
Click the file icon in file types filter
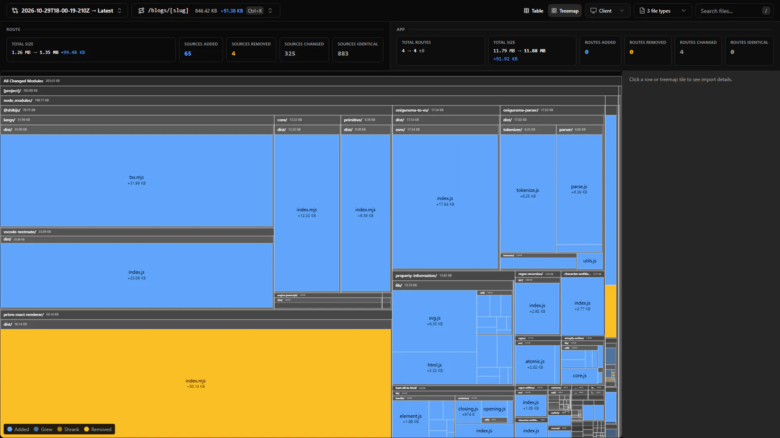pyautogui.click(x=642, y=11)
